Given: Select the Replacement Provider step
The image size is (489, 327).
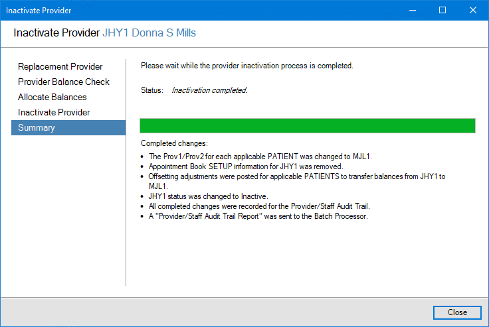Looking at the screenshot, I should click(x=60, y=67).
